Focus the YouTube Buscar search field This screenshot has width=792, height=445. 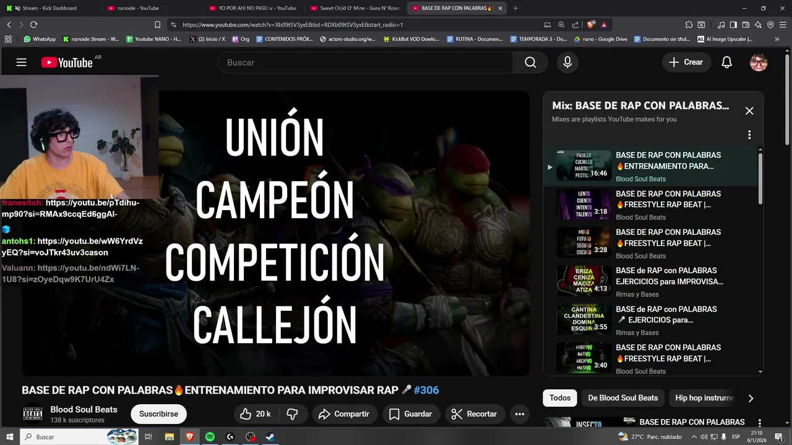(x=365, y=62)
